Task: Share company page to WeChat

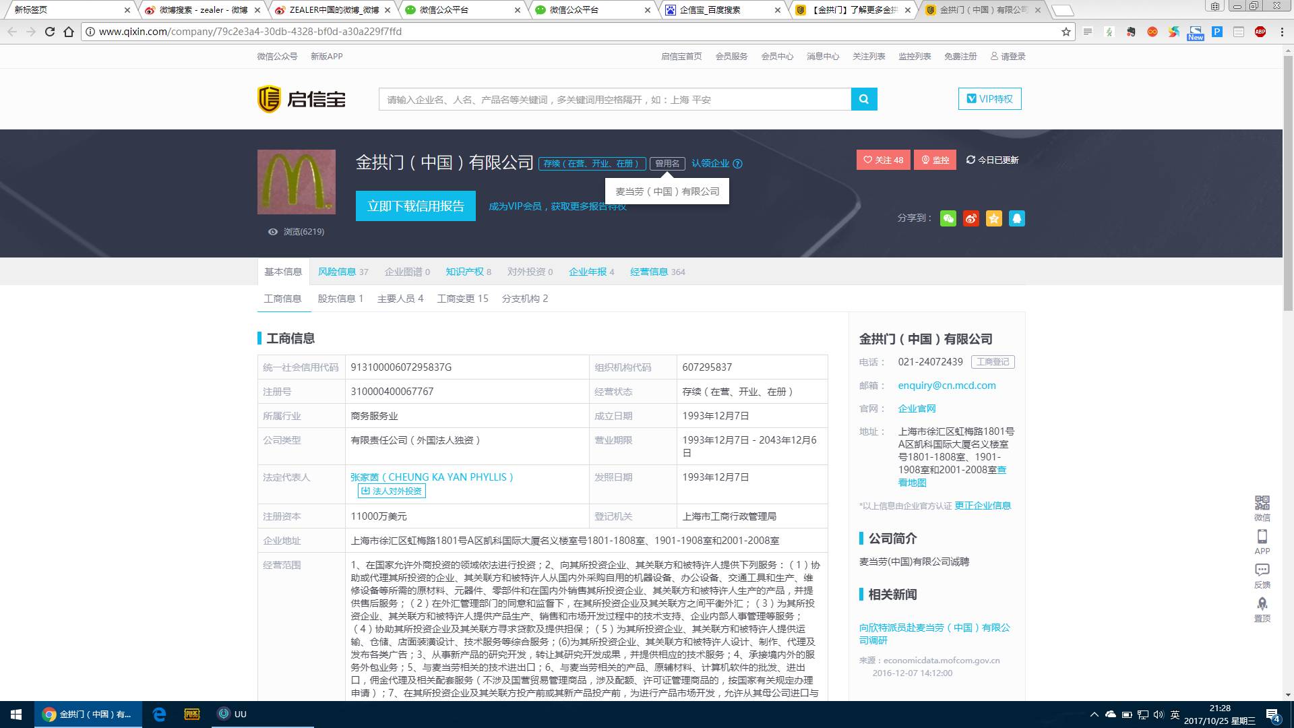Action: (948, 218)
